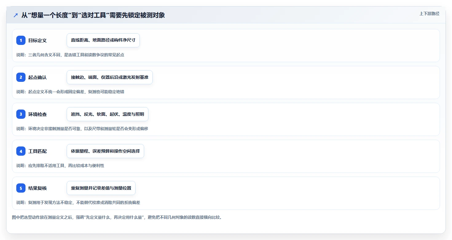452x240 pixels.
Task: Click the 环境检查 step title
Action: (x=37, y=114)
